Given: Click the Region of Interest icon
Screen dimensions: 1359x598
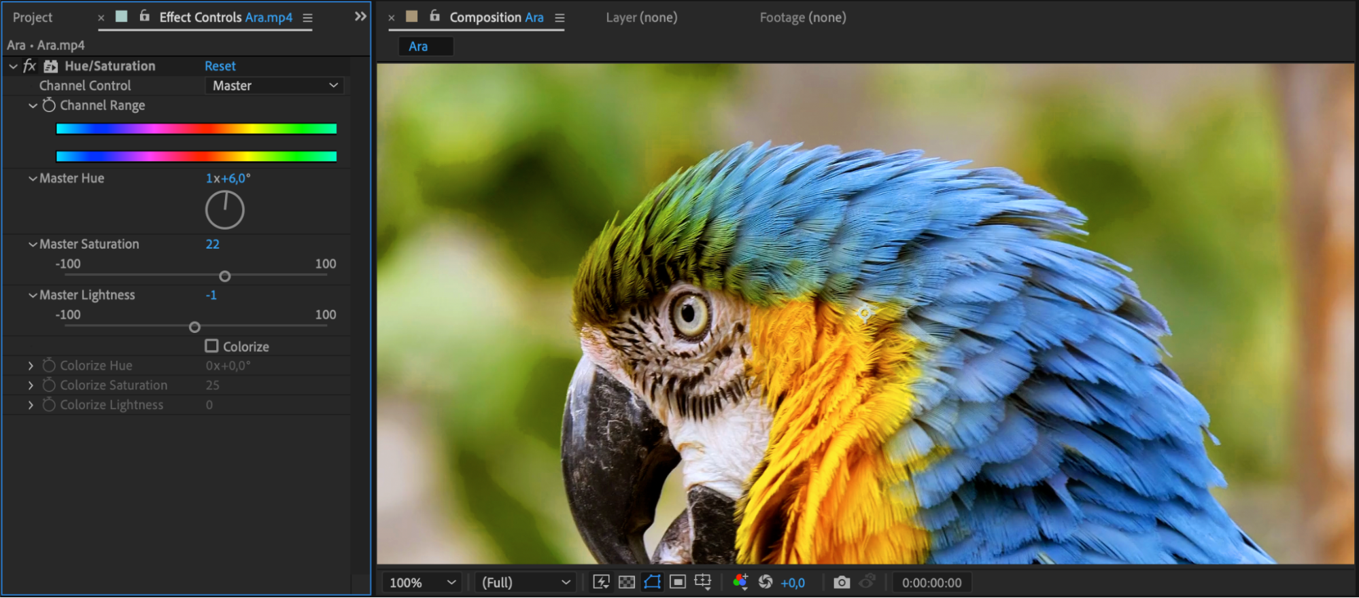Looking at the screenshot, I should 678,582.
